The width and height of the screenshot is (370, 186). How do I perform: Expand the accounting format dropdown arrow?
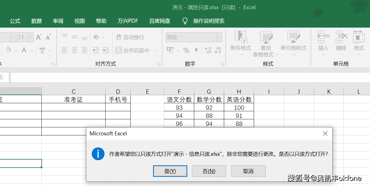[178, 50]
